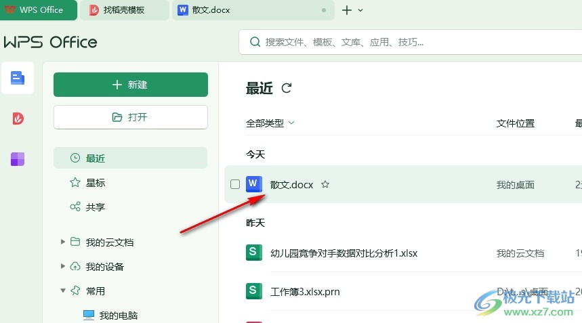
Task: Click the spreadsheet icon of 幼儿园竞争对手数据对比分析1.xlsx
Action: pos(254,253)
